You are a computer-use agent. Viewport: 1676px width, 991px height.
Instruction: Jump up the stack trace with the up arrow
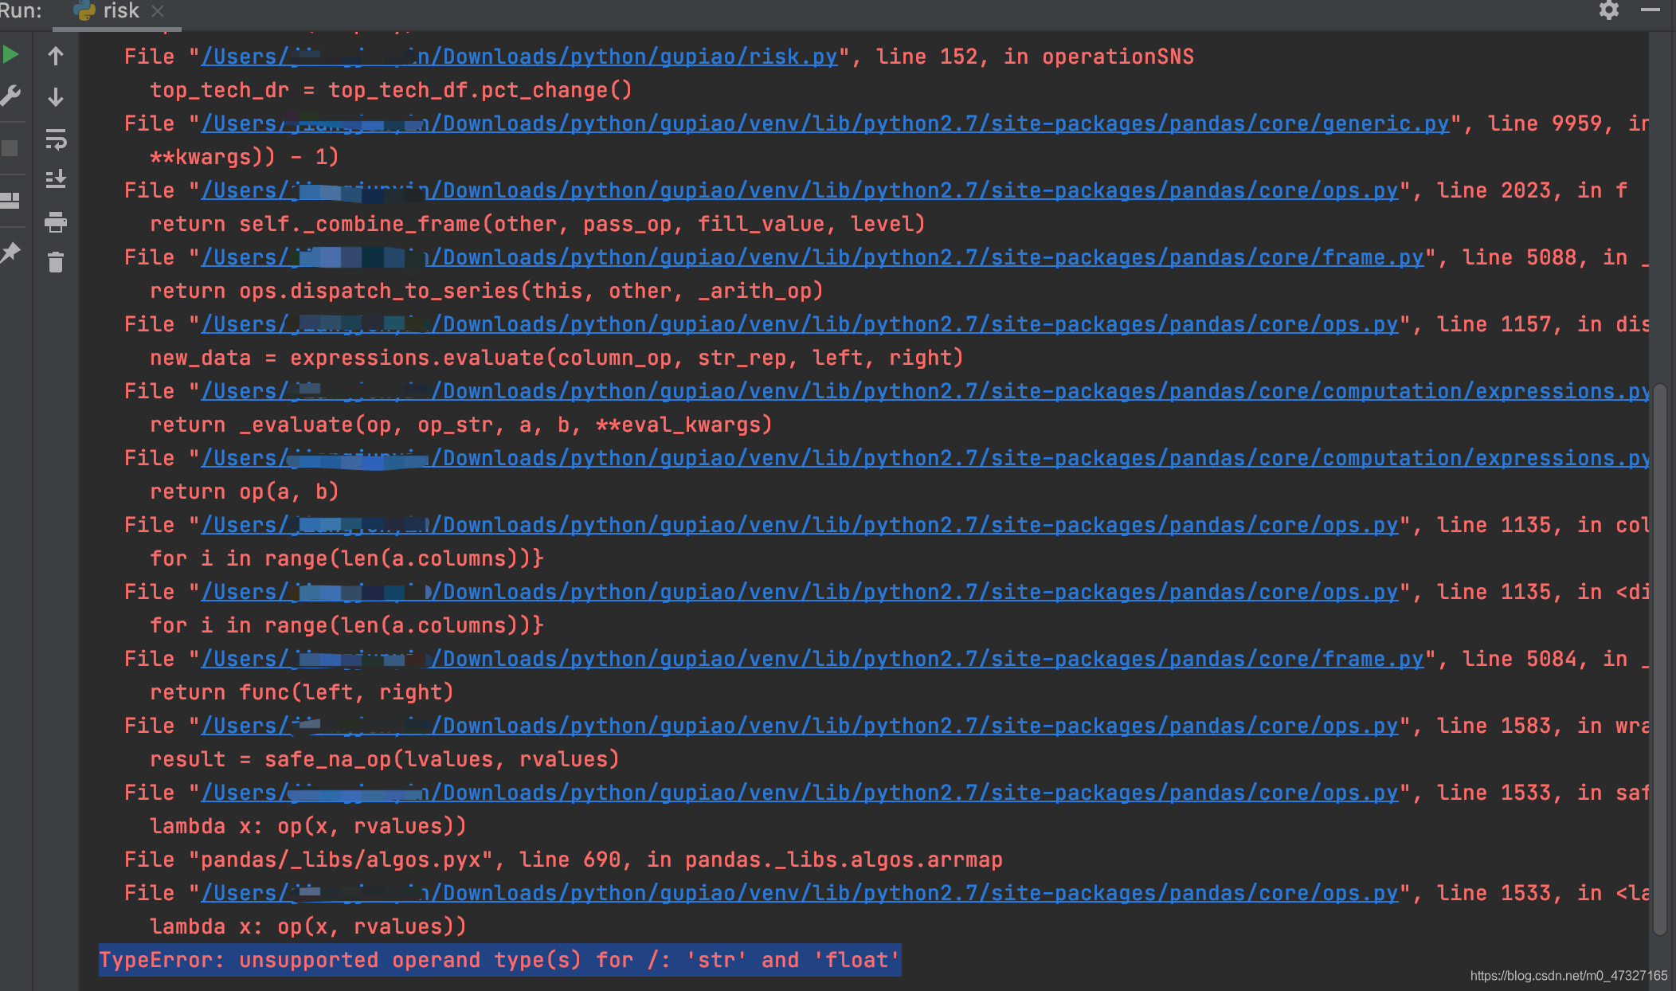pyautogui.click(x=56, y=56)
